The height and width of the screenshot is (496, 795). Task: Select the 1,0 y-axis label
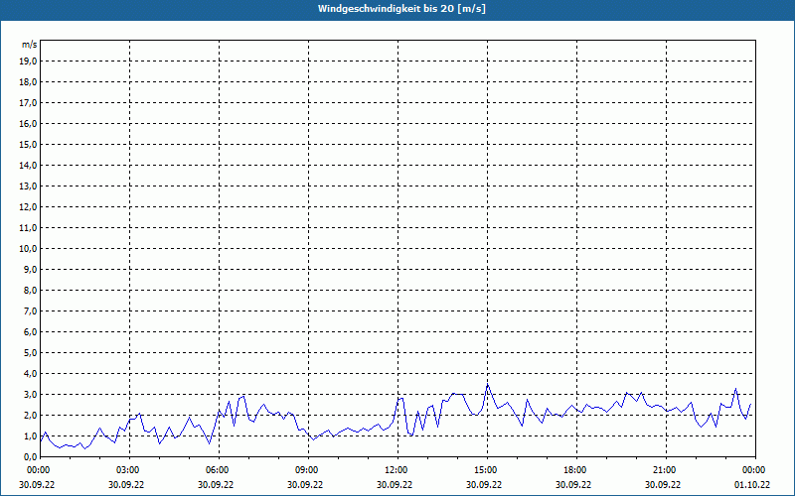pyautogui.click(x=32, y=436)
